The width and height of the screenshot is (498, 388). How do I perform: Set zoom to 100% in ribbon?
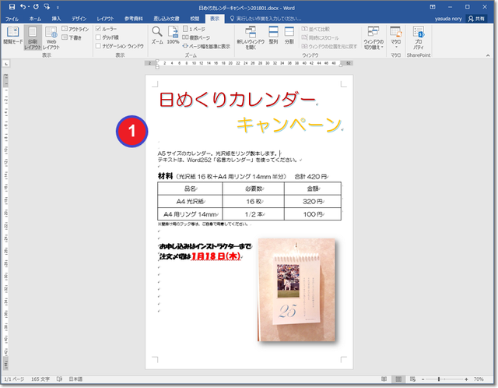coord(173,36)
